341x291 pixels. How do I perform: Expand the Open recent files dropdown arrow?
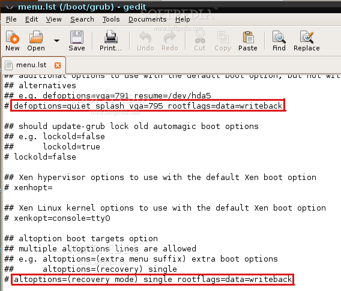click(57, 41)
